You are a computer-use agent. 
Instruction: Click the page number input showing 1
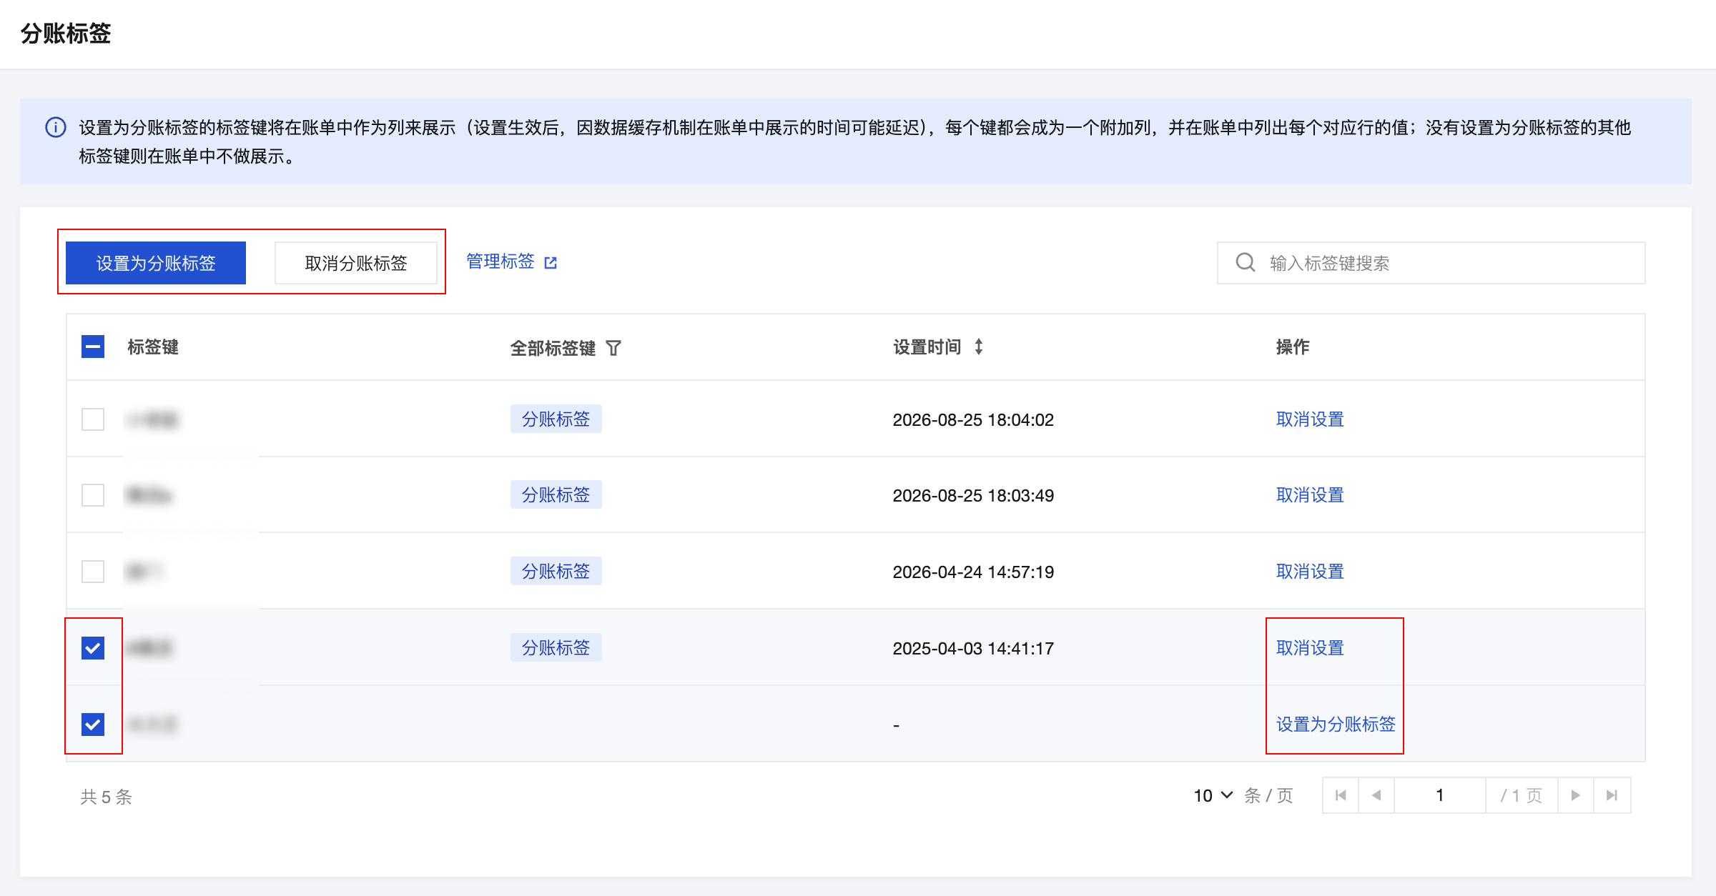pos(1440,795)
